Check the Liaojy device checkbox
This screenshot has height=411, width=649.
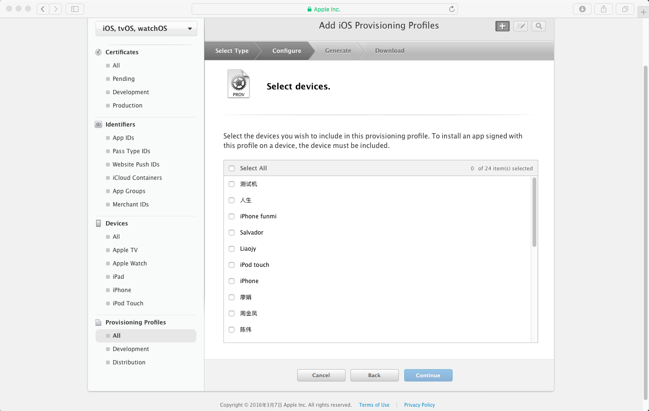pos(232,249)
